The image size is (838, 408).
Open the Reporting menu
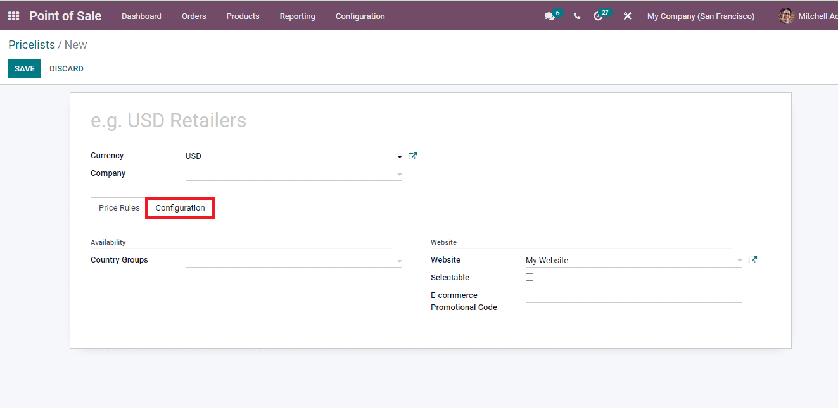coord(297,16)
